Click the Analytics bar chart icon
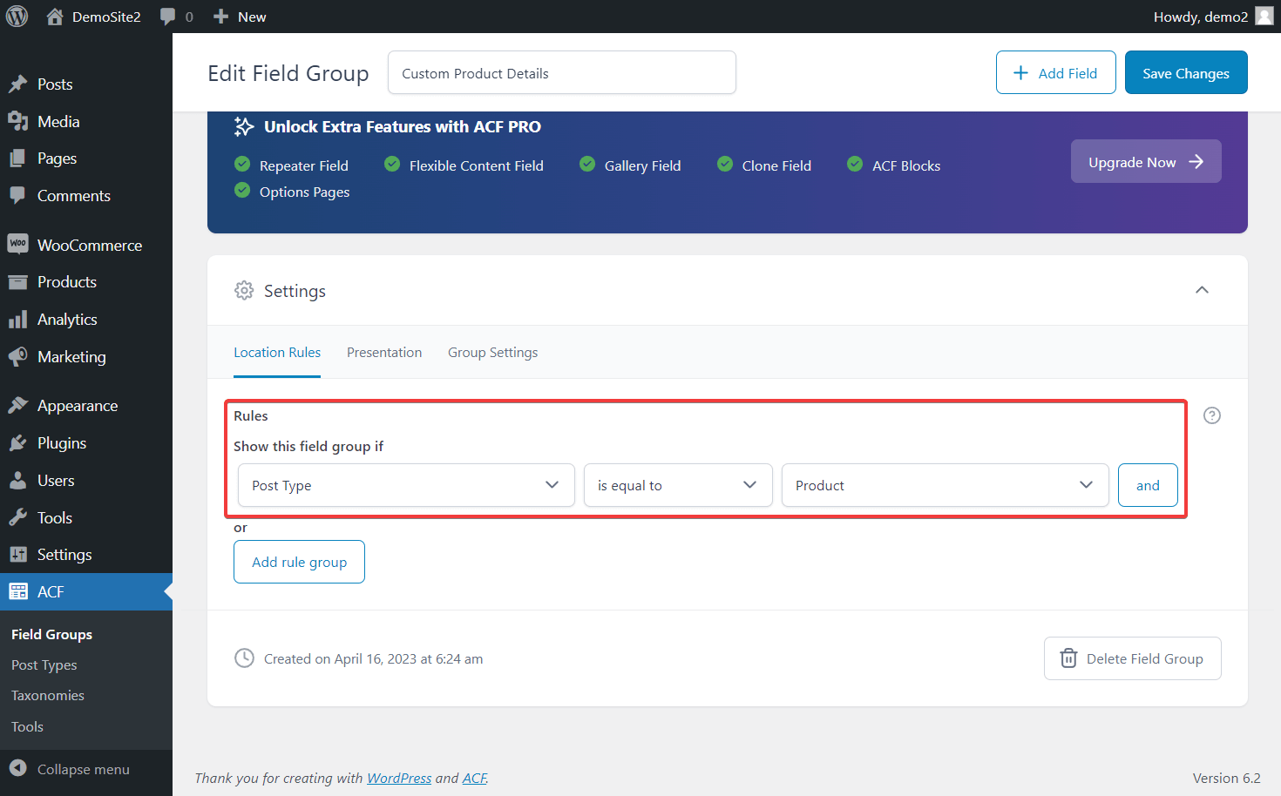The height and width of the screenshot is (796, 1281). coord(18,320)
